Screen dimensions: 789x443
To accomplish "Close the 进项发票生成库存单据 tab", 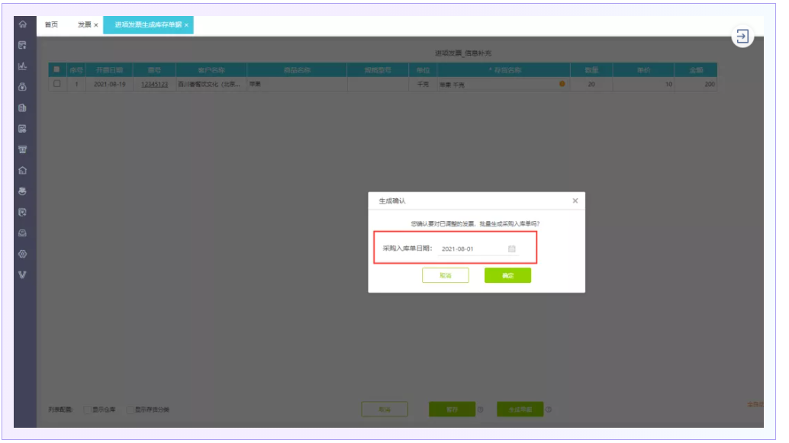I will tap(186, 25).
